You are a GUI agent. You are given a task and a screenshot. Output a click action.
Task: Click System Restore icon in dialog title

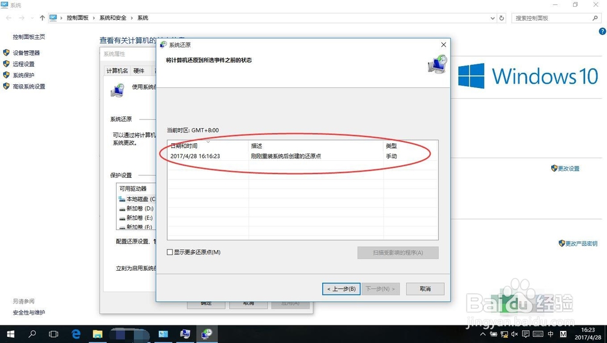pyautogui.click(x=163, y=44)
